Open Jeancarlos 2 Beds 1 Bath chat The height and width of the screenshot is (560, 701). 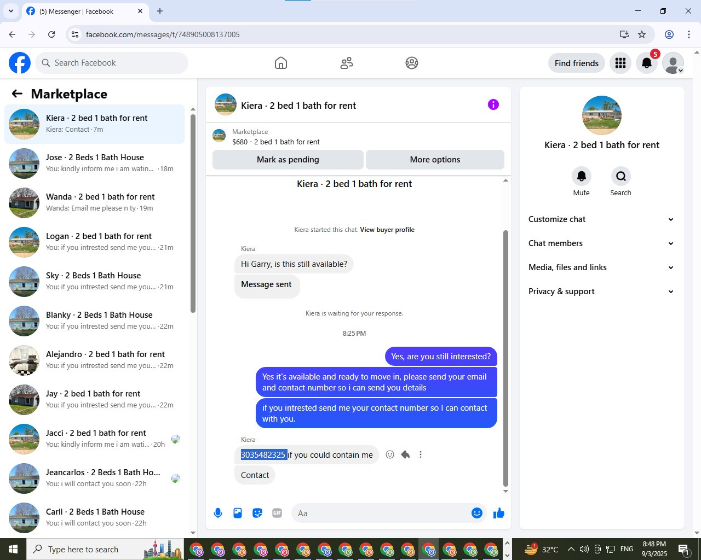point(95,479)
